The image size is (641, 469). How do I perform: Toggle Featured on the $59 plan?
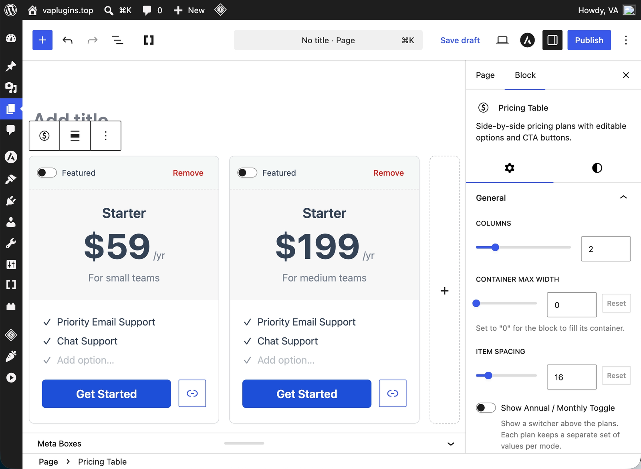coord(47,173)
